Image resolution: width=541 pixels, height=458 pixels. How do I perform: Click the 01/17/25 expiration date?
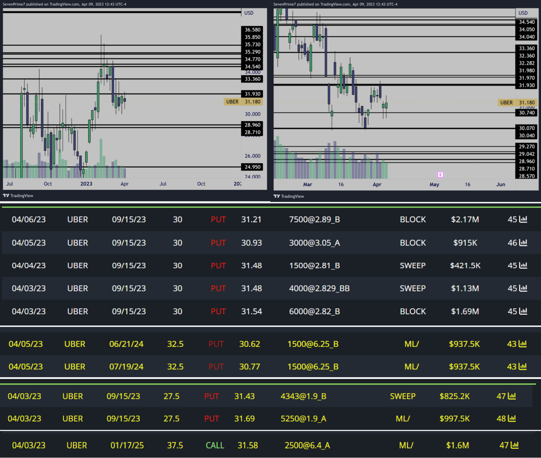click(x=127, y=445)
